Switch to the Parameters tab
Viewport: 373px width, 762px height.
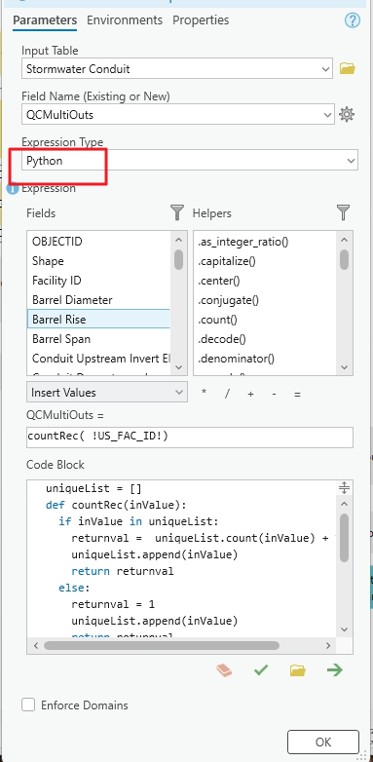[45, 20]
